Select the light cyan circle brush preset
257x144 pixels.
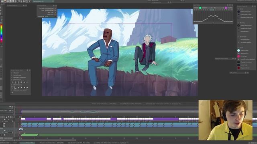239,50
